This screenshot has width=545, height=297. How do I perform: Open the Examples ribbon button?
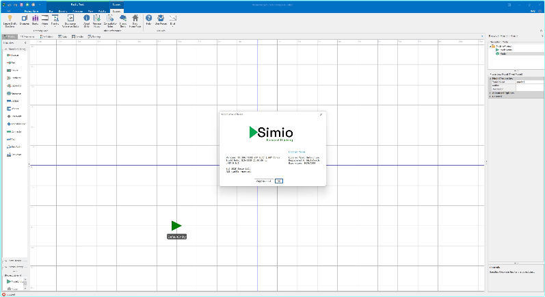pyautogui.click(x=25, y=20)
